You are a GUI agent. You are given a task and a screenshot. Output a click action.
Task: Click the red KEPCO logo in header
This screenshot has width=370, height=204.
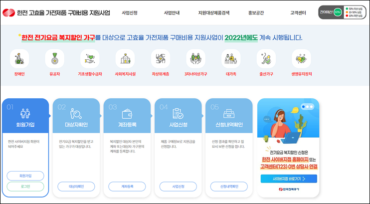[8, 13]
